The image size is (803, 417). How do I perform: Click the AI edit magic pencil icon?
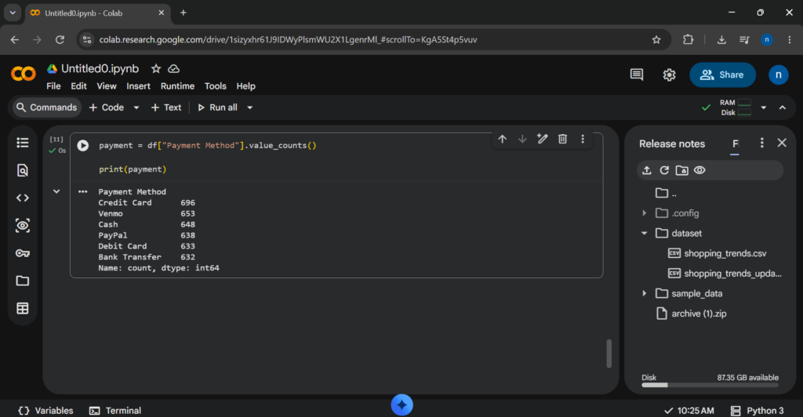(543, 140)
